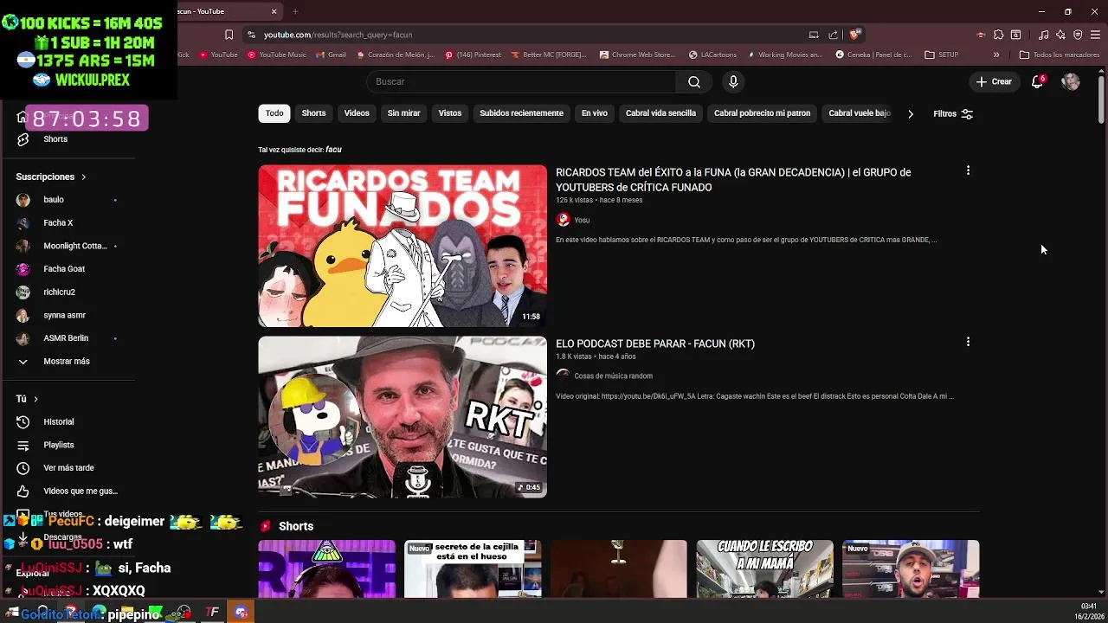Show hidden bookmarks with double chevron
Viewport: 1108px width, 623px height.
click(996, 55)
